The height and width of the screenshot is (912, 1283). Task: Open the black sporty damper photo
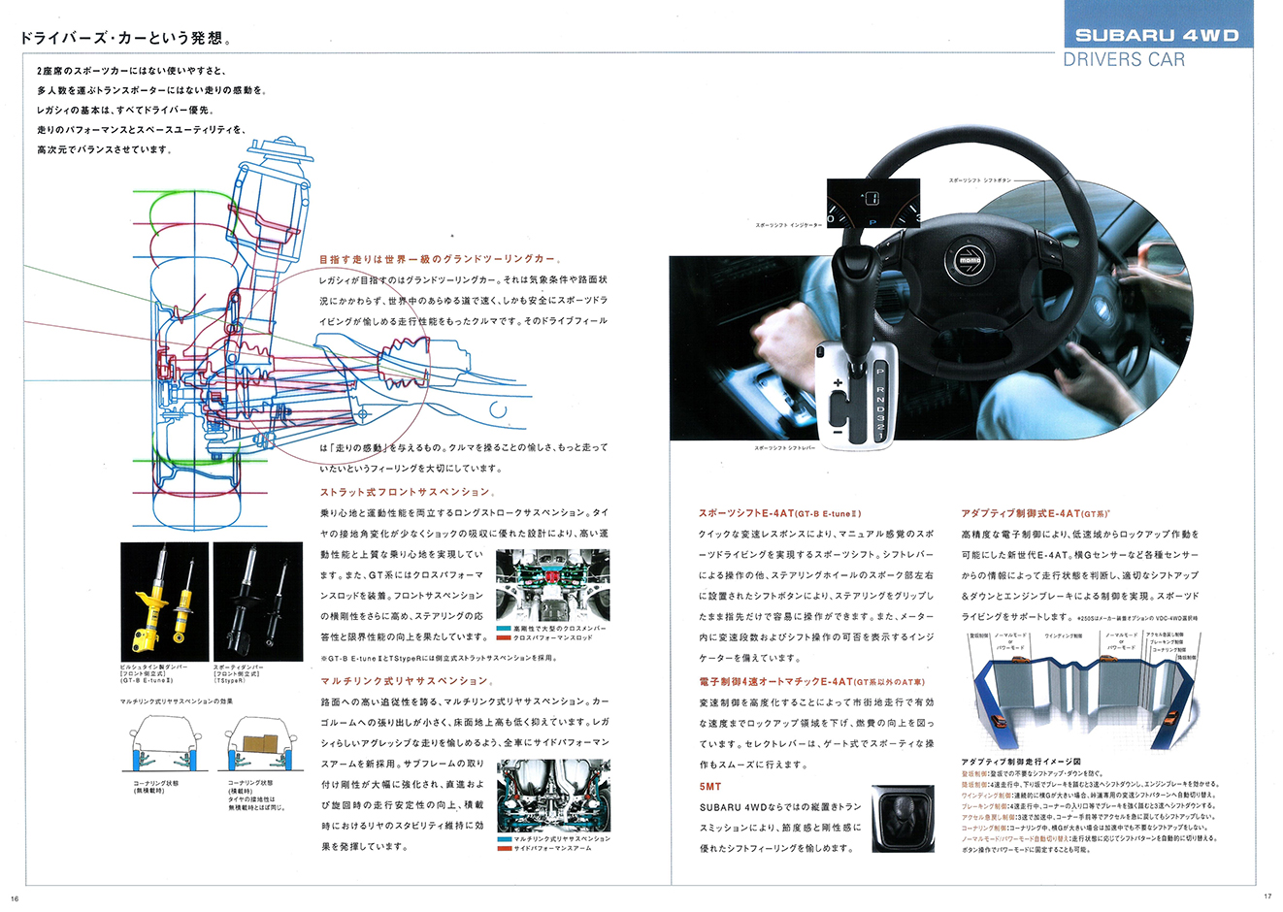point(257,602)
